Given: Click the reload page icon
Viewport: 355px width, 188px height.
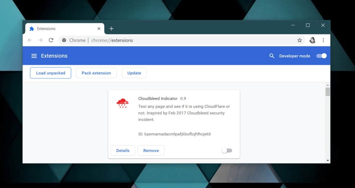Looking at the screenshot, I should pos(51,40).
